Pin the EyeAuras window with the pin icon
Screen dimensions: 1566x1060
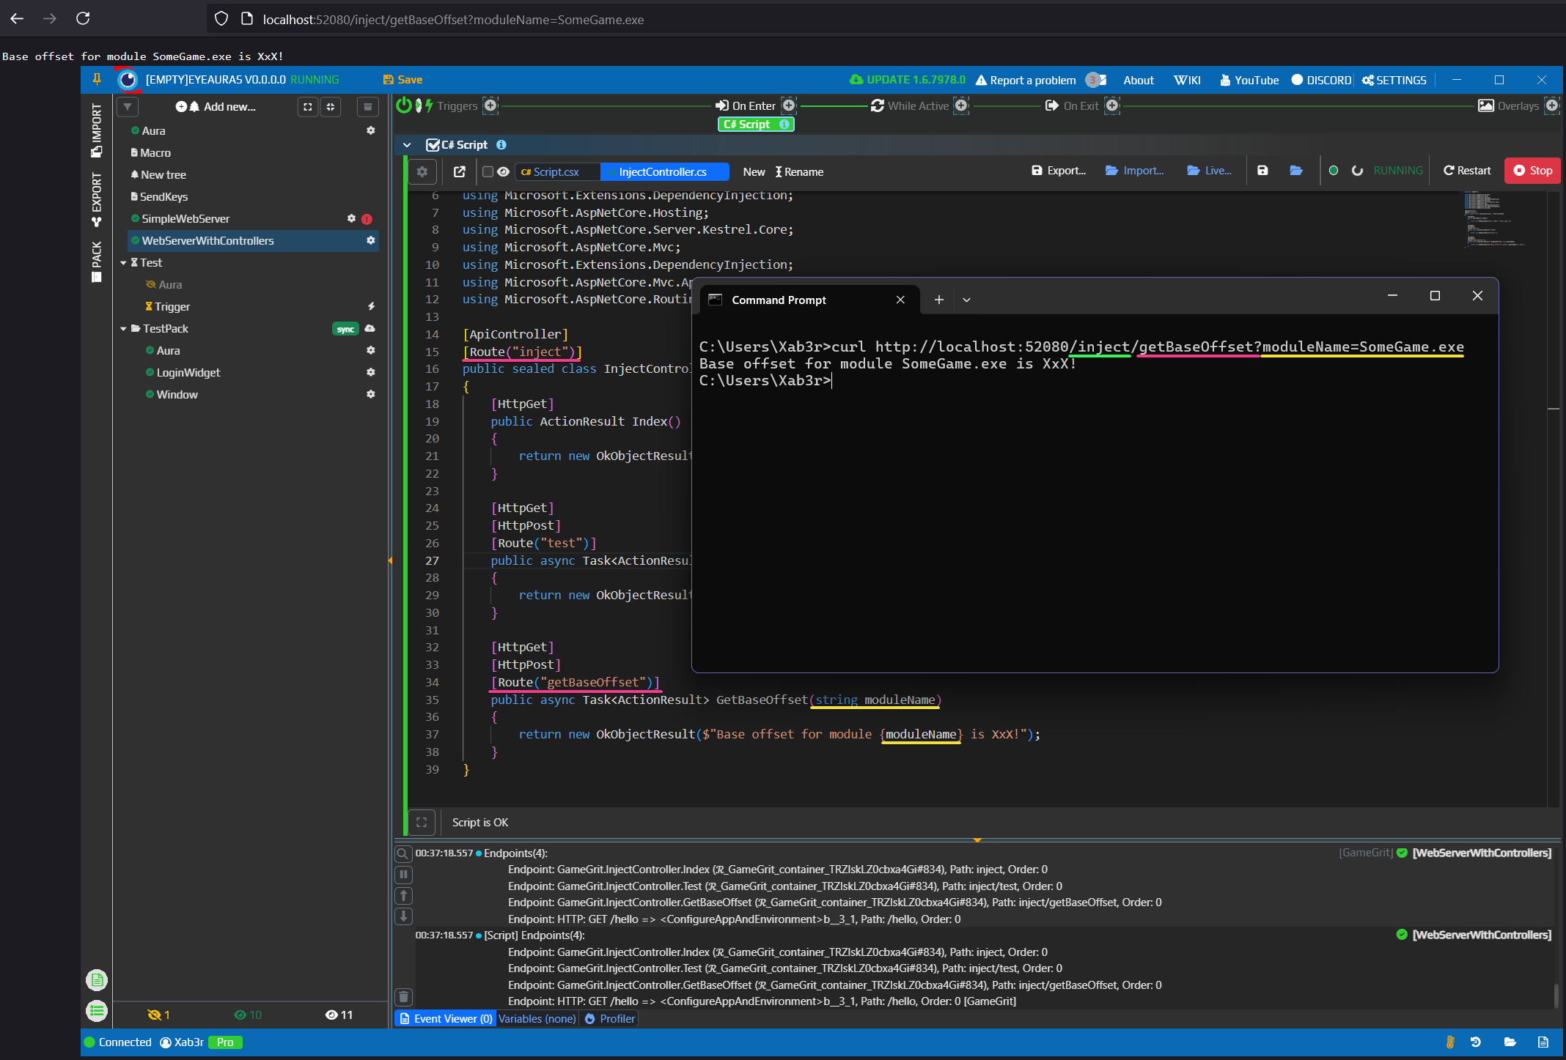tap(96, 79)
